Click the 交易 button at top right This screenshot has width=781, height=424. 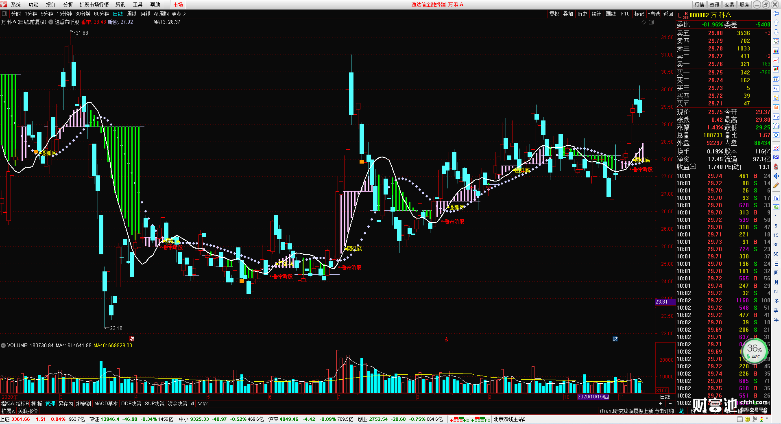coord(729,4)
